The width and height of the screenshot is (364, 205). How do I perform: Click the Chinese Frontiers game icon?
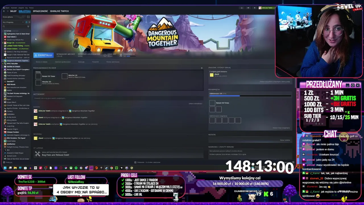click(x=5, y=132)
